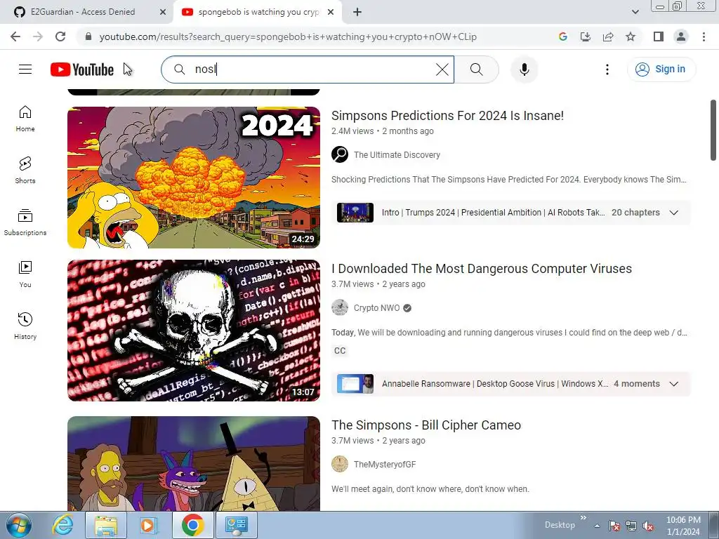The height and width of the screenshot is (539, 719).
Task: Open the Intro chapter preview thumbnail
Action: (355, 213)
